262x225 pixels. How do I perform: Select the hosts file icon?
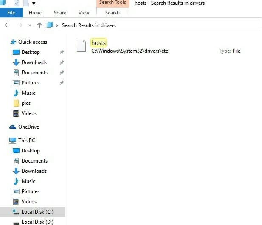click(x=81, y=46)
